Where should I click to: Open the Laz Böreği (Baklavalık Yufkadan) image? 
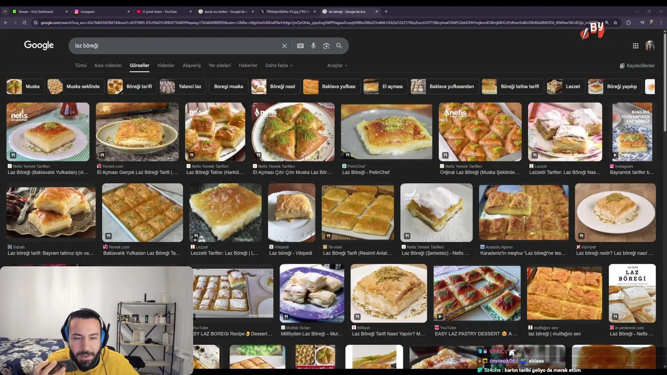48,132
